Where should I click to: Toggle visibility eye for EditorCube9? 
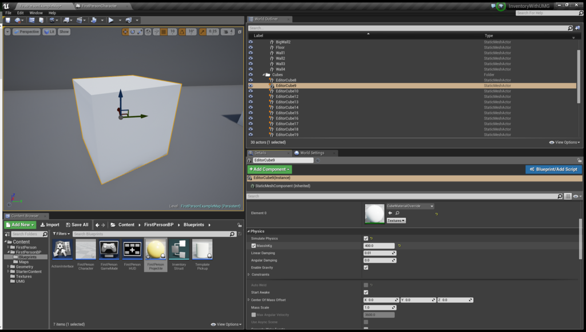251,86
